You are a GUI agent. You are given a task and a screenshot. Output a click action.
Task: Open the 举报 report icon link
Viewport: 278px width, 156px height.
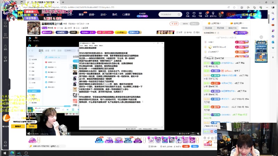(197, 32)
